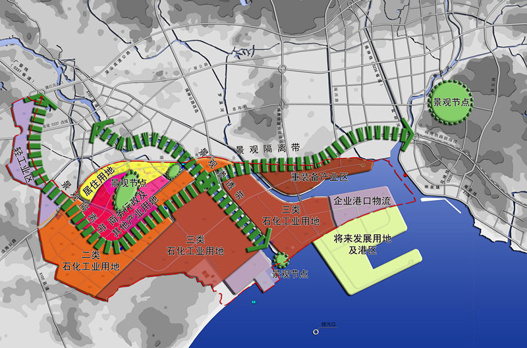Click the 二类石化工业用地 orange zone label
Screen dimensions: 527x348
[91, 261]
